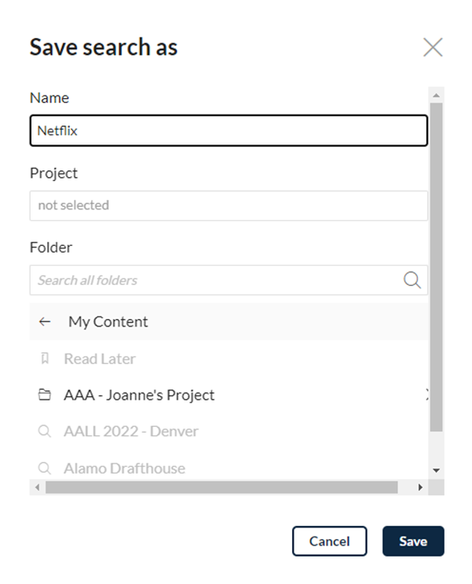Viewport: 472px width, 584px height.
Task: Close the Save search as dialog
Action: tap(432, 47)
